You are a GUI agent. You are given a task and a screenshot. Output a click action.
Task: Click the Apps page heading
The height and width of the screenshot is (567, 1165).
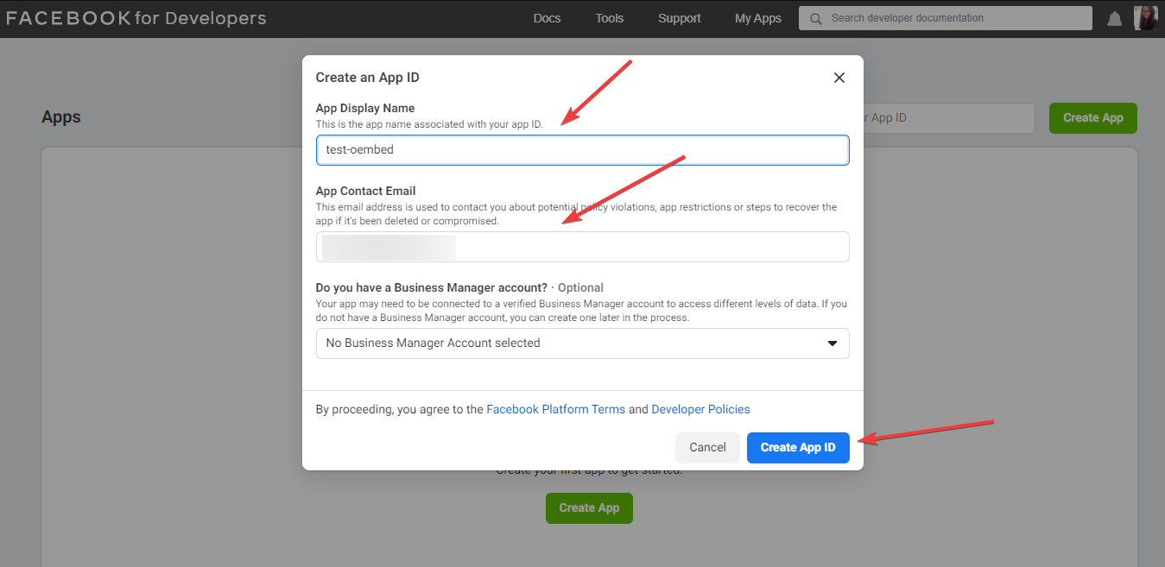[x=61, y=117]
